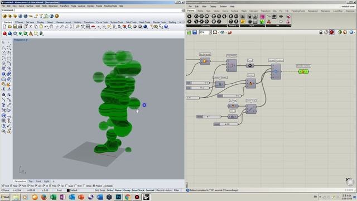This screenshot has width=357, height=201.
Task: Open the preview eye dropdown arrow in Grasshopper
Action: tap(226, 32)
